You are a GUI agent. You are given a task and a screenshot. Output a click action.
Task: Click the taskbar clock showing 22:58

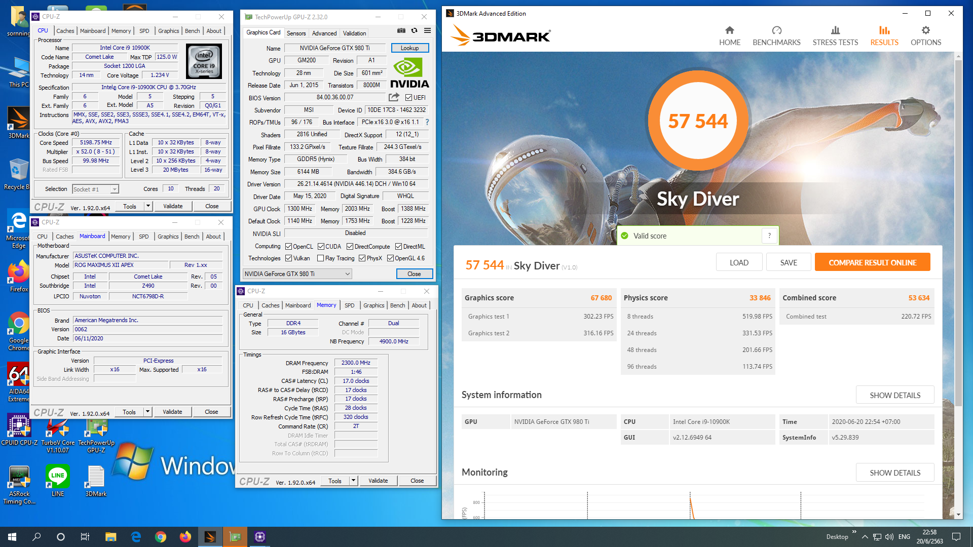tap(929, 537)
